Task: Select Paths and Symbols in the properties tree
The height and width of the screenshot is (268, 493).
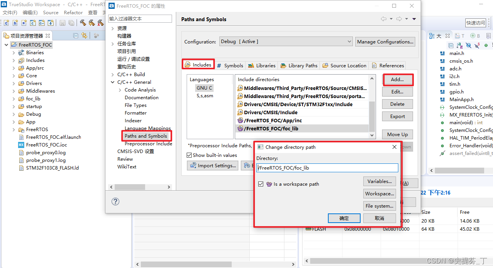Action: point(146,136)
